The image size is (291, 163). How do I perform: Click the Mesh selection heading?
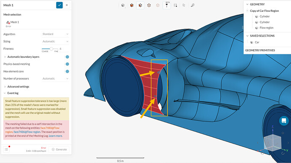coord(12,14)
